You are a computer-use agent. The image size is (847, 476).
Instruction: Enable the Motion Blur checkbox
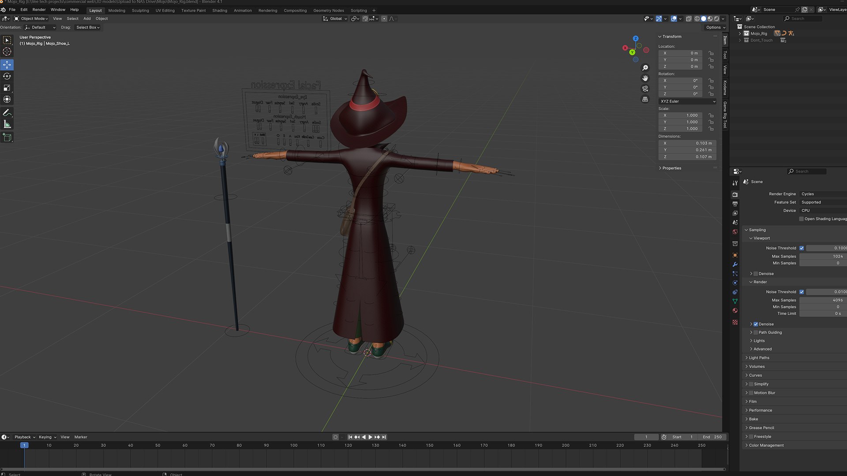[x=751, y=393]
